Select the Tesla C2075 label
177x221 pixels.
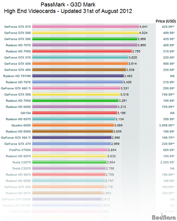pos(21,162)
